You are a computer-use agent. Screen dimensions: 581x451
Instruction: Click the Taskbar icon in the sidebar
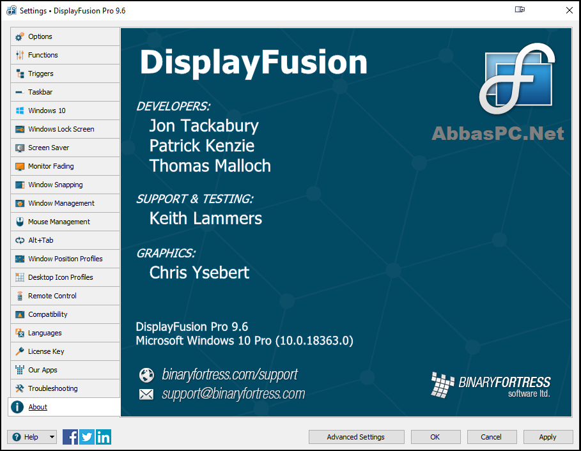[x=20, y=92]
